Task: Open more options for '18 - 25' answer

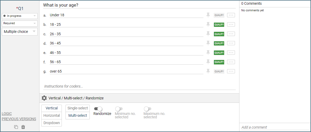Action: tap(231, 25)
